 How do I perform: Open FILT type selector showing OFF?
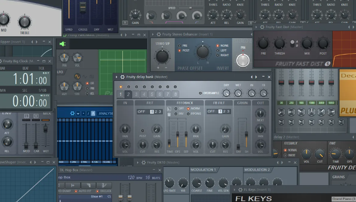[150, 112]
